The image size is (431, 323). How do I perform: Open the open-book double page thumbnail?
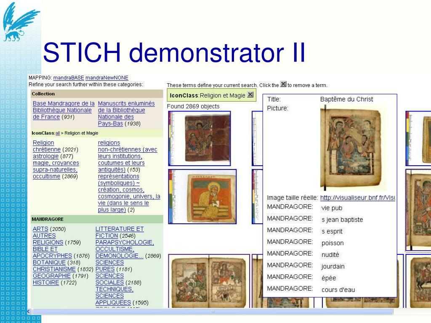click(x=209, y=281)
